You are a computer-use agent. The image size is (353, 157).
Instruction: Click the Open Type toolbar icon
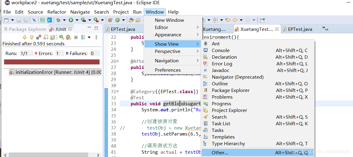pos(131,20)
